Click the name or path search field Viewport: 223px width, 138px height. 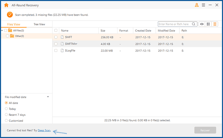click(x=174, y=24)
